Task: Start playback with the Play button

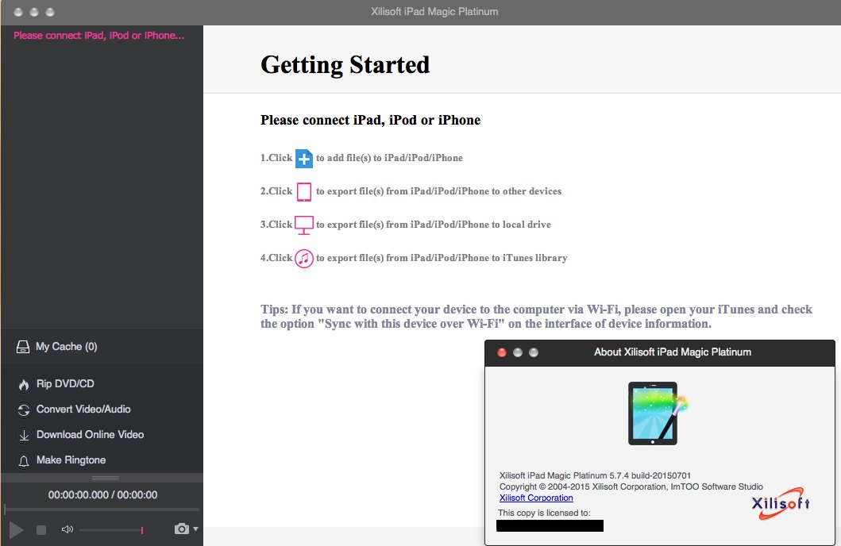Action: 17,530
